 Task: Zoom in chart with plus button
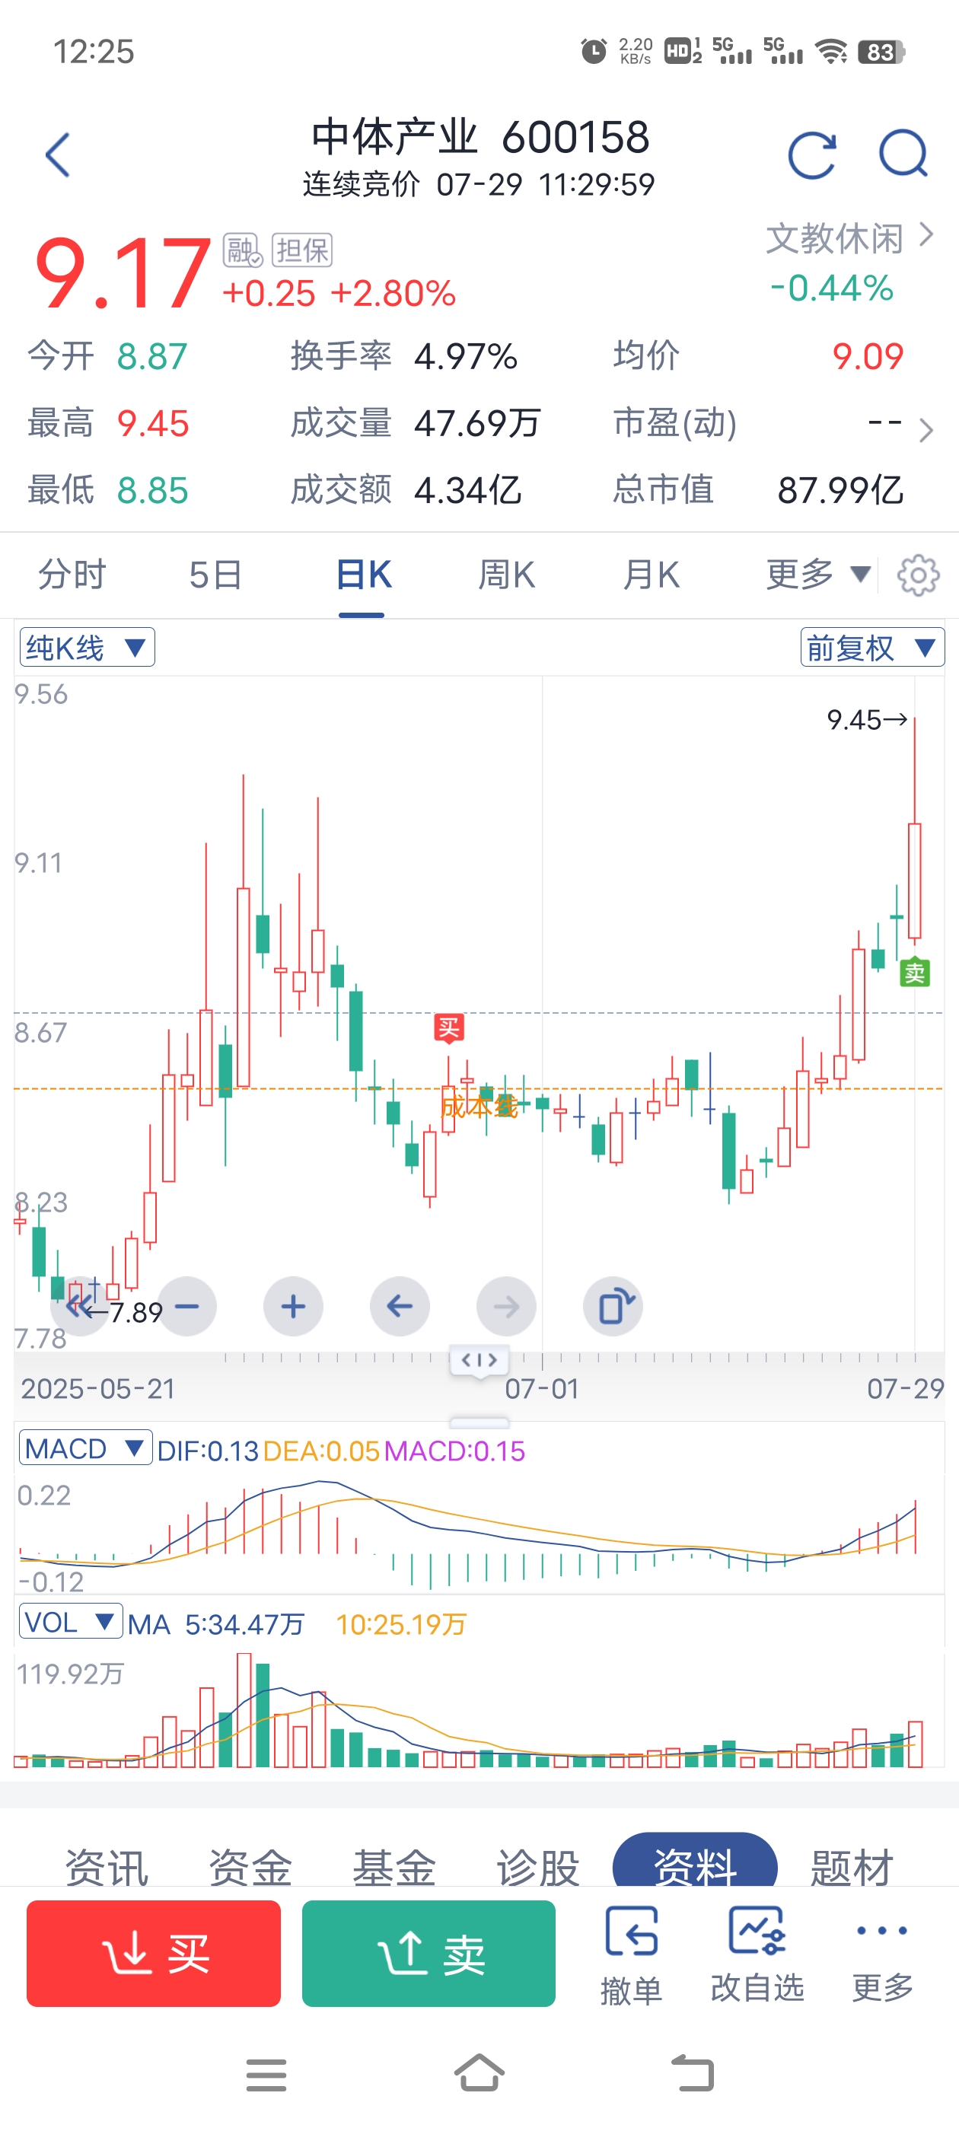[293, 1306]
